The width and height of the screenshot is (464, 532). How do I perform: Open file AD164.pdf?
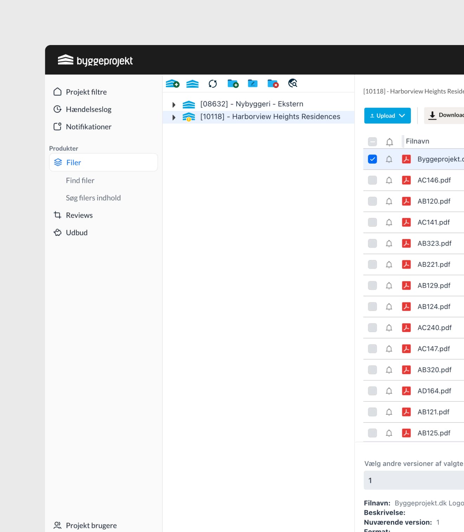click(434, 391)
